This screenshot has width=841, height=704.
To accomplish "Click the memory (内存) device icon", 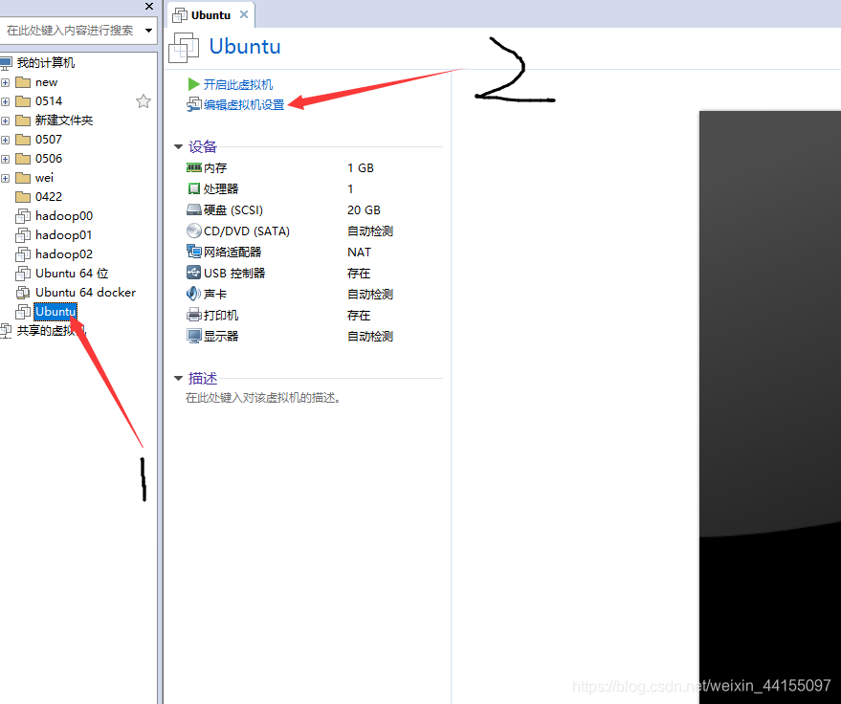I will (193, 167).
